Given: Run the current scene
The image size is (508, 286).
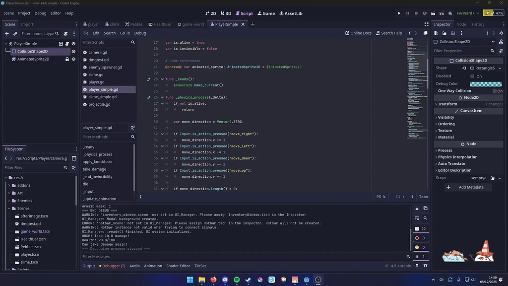Looking at the screenshot, I should [x=433, y=13].
